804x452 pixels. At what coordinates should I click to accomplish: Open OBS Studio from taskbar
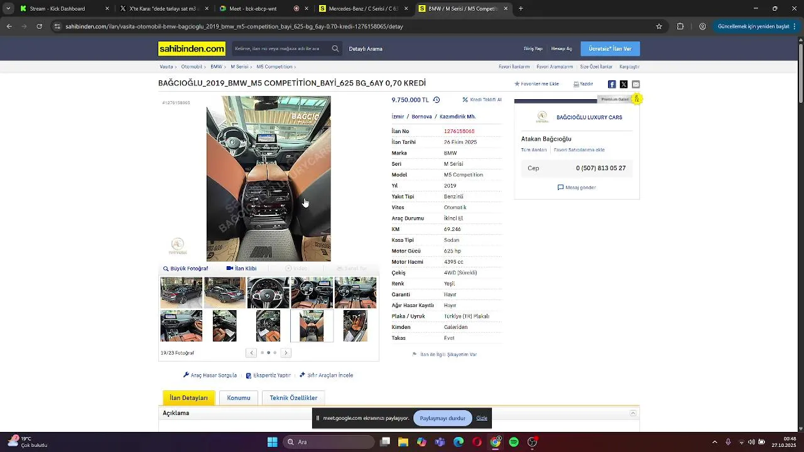point(533,442)
